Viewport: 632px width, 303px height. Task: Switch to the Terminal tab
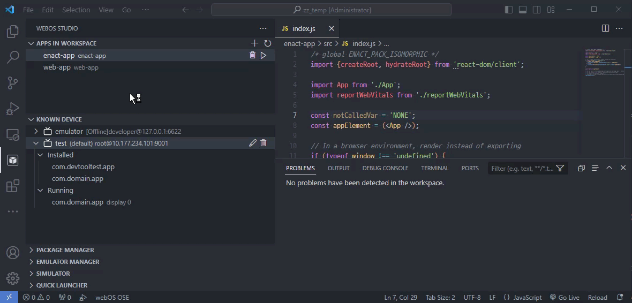point(434,168)
